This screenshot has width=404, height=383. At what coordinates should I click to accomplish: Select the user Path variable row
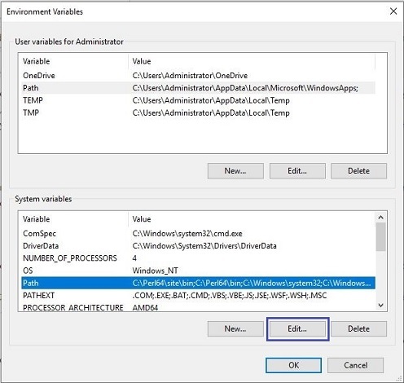pos(198,88)
